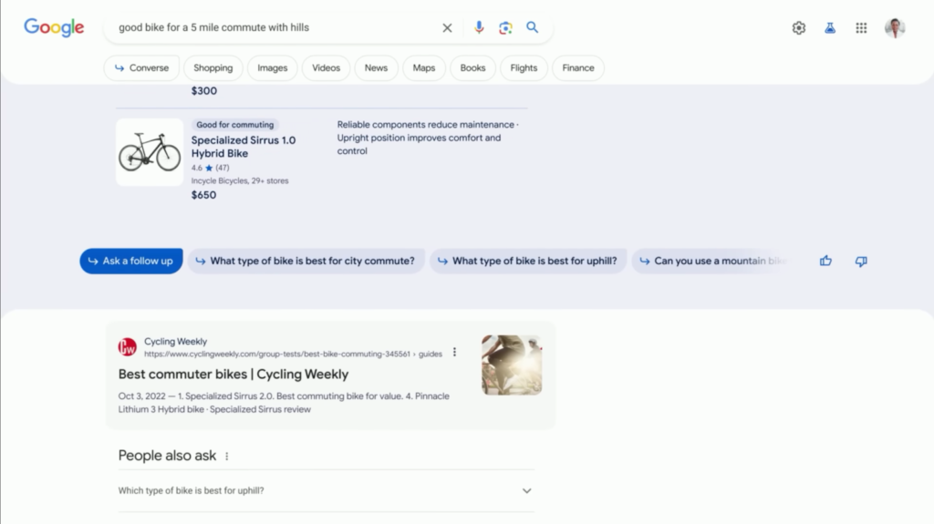Screen dimensions: 934x524
Task: Click the Specialized Sirrus bike thumbnail
Action: [x=150, y=152]
